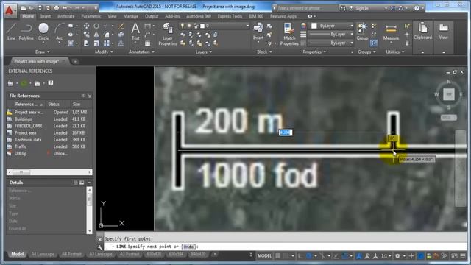The image size is (471, 265).
Task: Insert a Table from Annotation panel
Action: pos(147,43)
